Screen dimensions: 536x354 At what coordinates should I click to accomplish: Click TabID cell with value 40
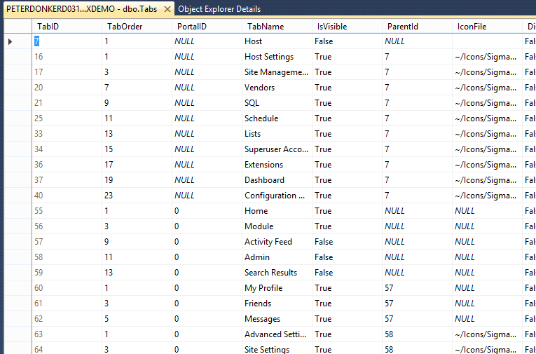pyautogui.click(x=67, y=196)
